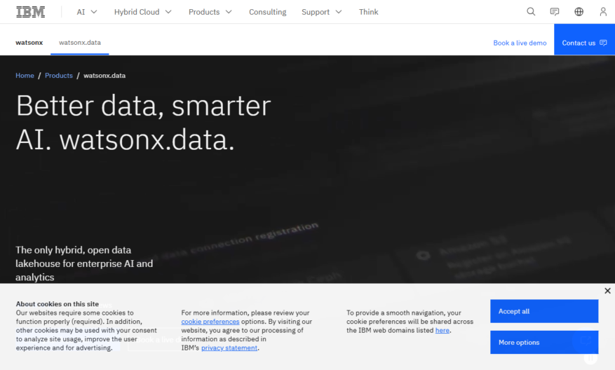Viewport: 615px width, 370px height.
Task: Expand the AI menu
Action: click(87, 12)
